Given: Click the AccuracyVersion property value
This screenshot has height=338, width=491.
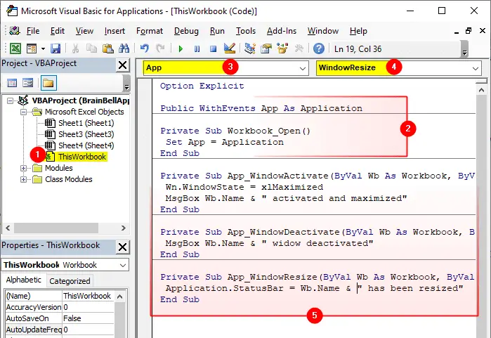Looking at the screenshot, I should click(88, 307).
